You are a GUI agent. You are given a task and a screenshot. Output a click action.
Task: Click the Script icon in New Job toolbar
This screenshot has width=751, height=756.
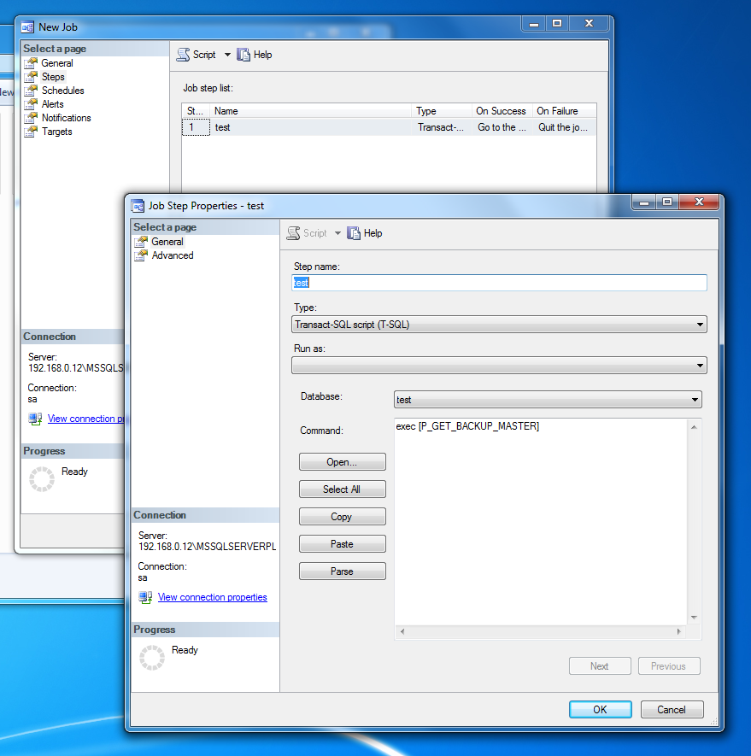click(183, 55)
